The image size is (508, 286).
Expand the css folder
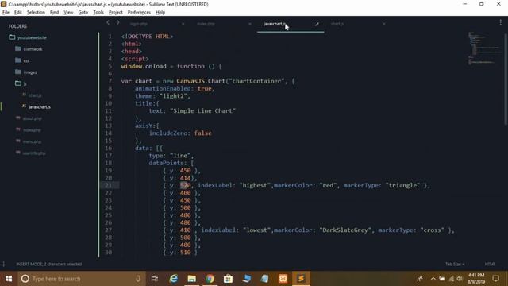(18, 60)
